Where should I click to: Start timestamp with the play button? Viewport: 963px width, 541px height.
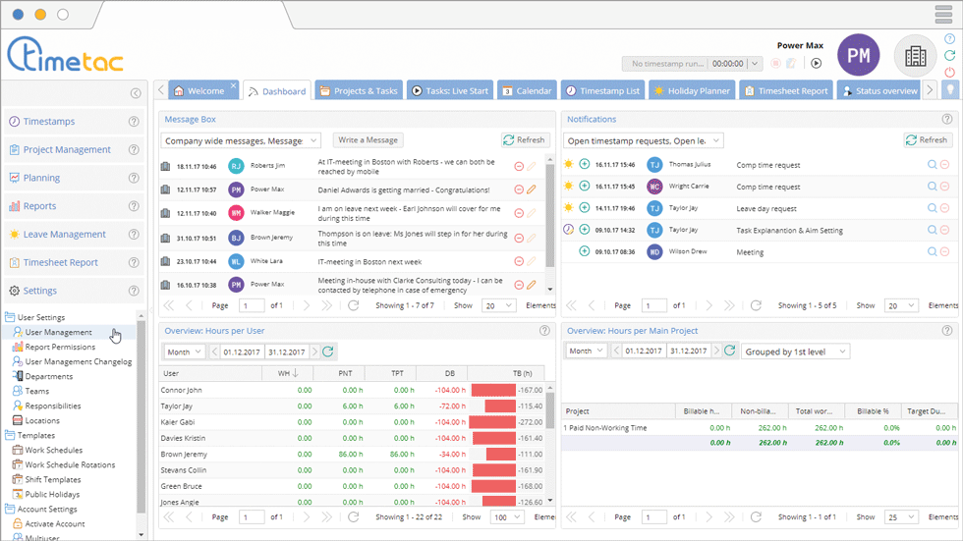coord(816,63)
